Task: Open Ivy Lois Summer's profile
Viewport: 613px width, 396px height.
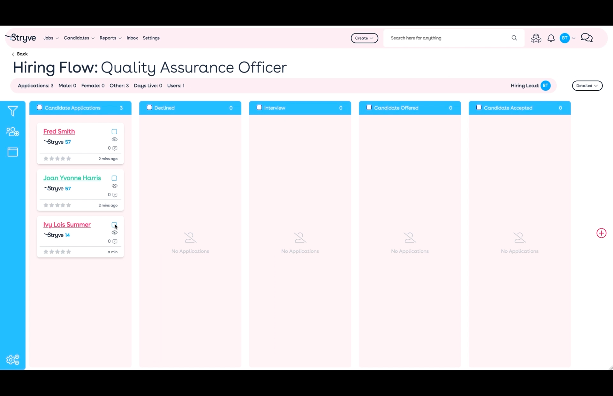Action: coord(67,225)
